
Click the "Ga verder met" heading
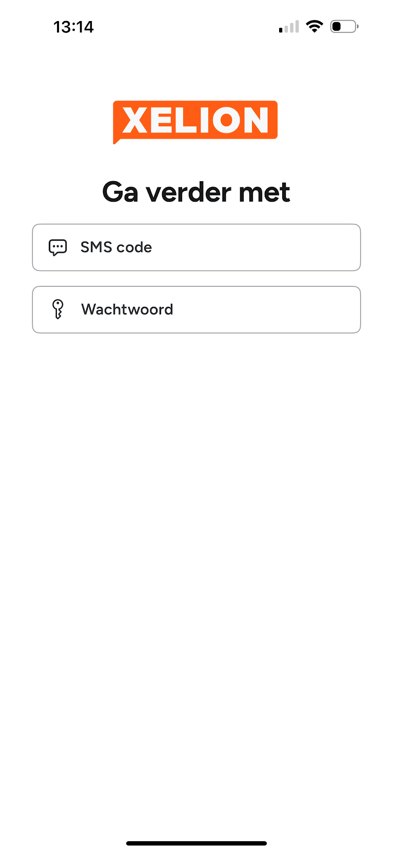click(x=196, y=192)
